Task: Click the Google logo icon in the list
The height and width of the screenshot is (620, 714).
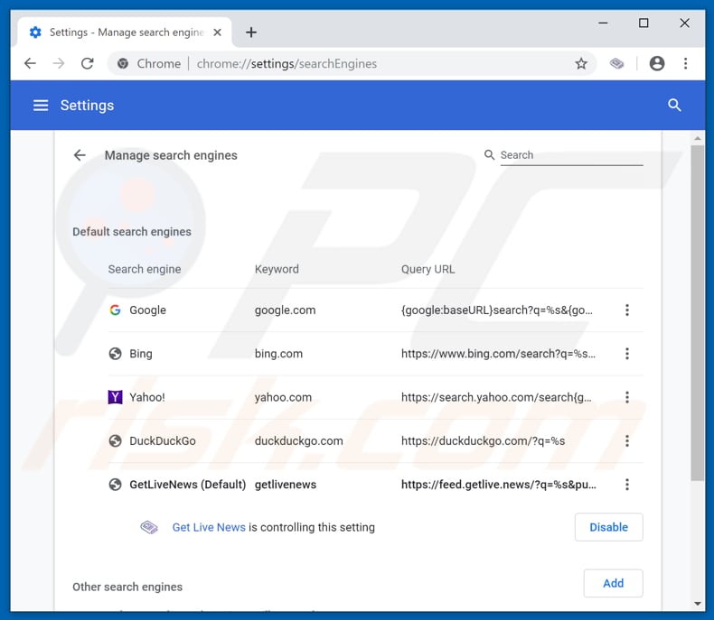Action: (x=115, y=310)
